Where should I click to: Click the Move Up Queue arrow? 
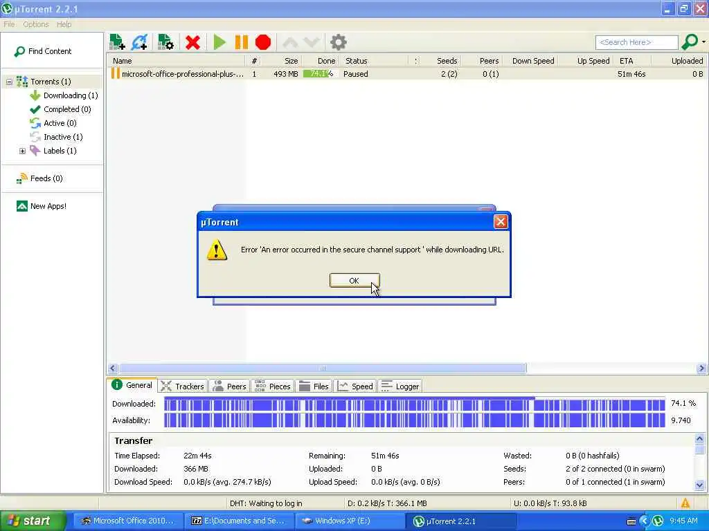pyautogui.click(x=290, y=42)
